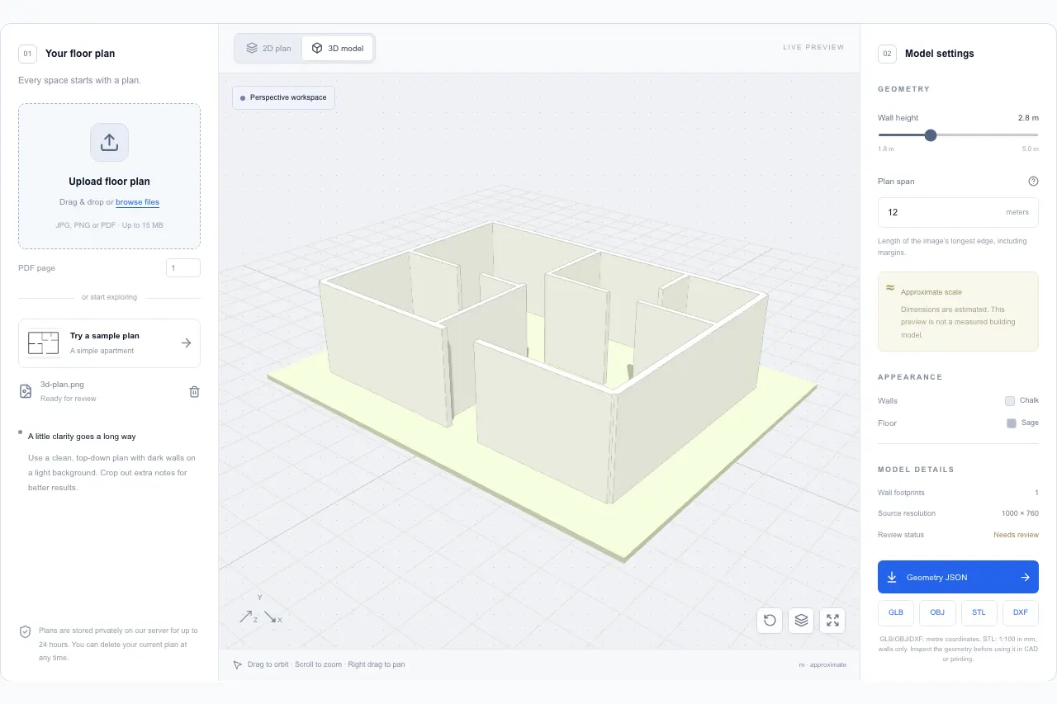1057x704 pixels.
Task: Click the Wall height slider handle
Action: 931,135
